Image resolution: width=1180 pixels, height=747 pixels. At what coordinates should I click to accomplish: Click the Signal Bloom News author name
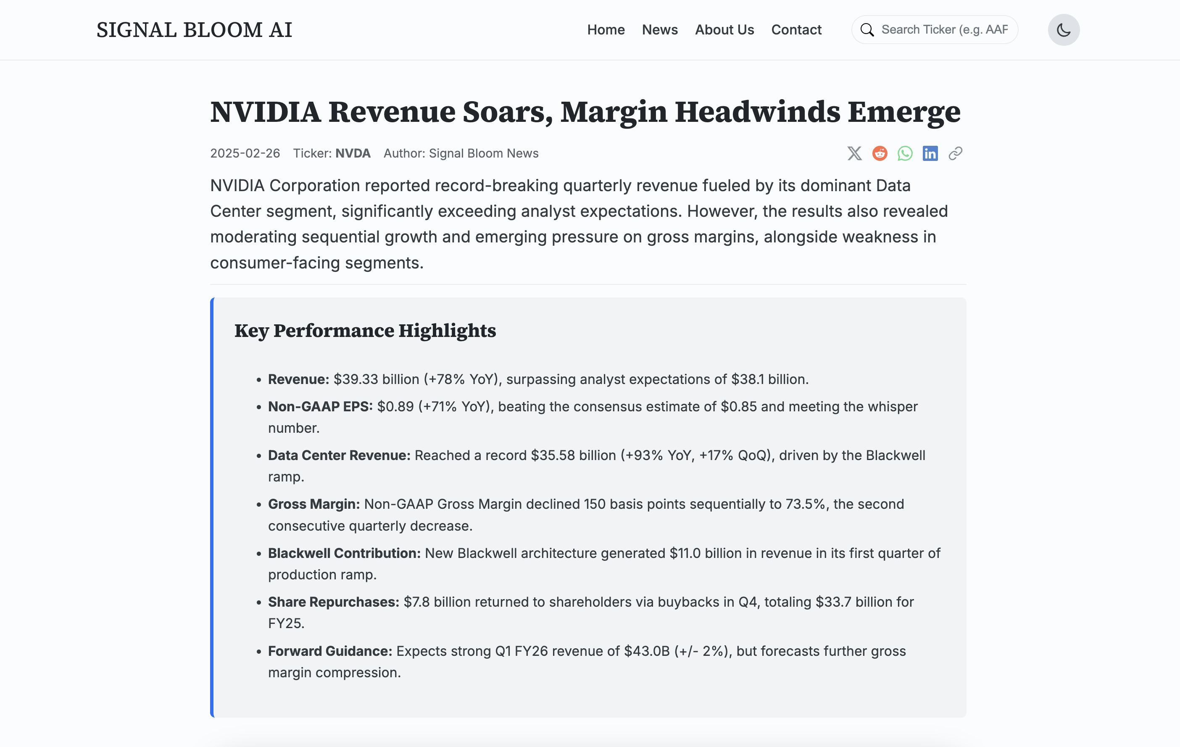coord(483,153)
